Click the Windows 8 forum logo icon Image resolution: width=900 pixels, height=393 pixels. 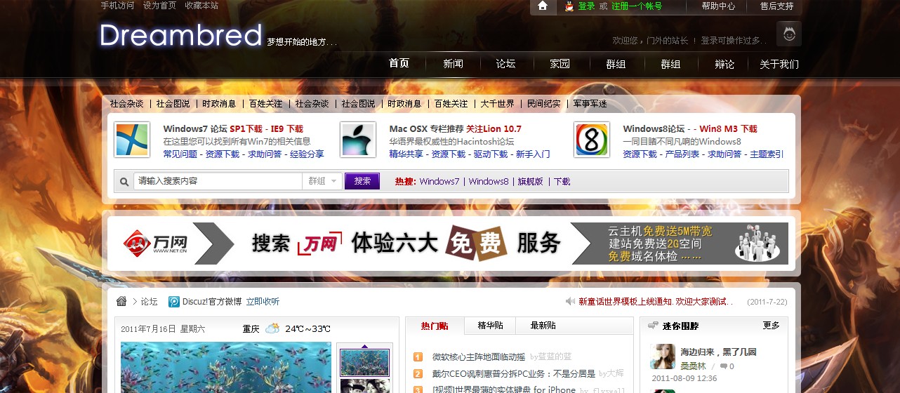592,140
